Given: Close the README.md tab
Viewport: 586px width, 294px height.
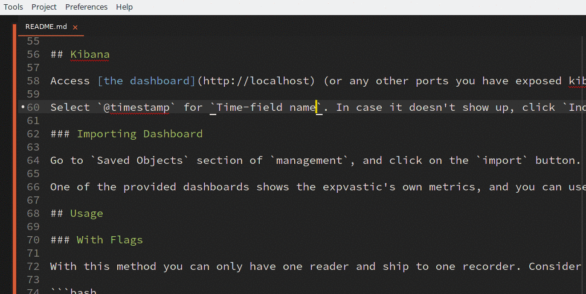Looking at the screenshot, I should point(75,27).
